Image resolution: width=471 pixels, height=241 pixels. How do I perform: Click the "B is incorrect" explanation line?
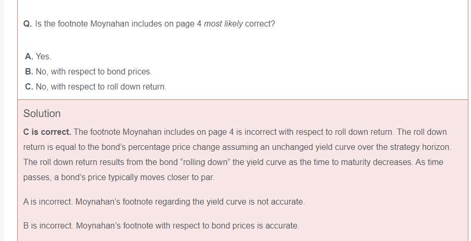click(161, 226)
